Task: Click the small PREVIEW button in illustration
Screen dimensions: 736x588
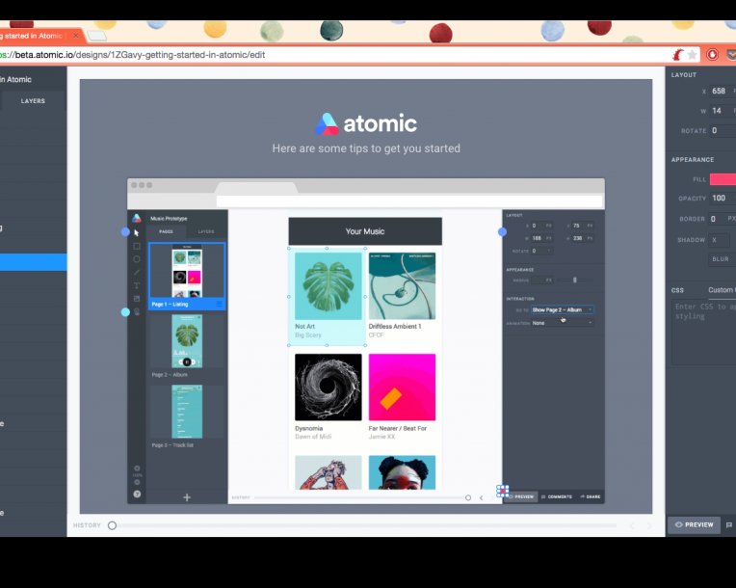Action: (521, 496)
